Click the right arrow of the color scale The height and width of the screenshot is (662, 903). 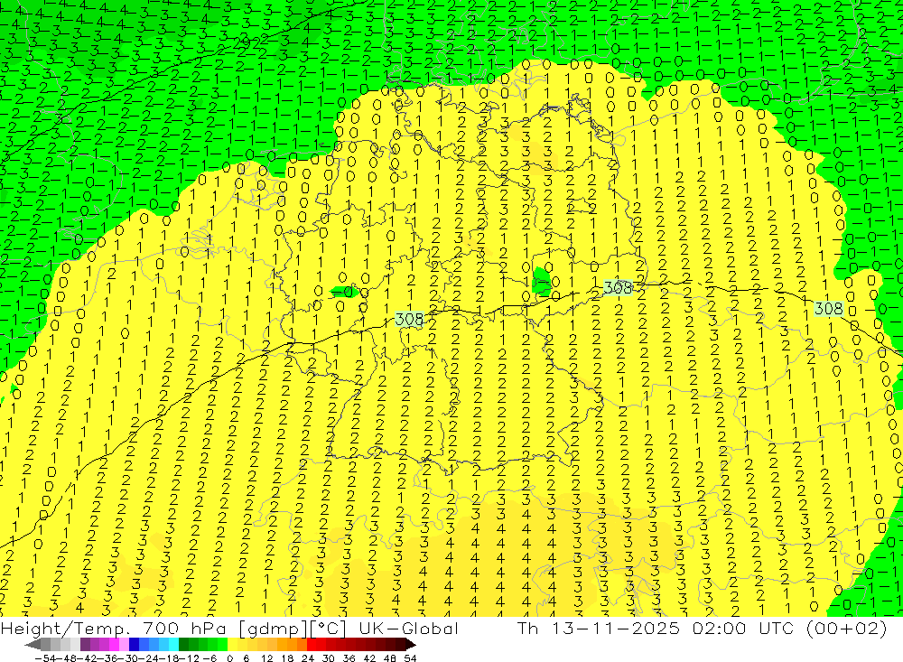click(x=409, y=644)
